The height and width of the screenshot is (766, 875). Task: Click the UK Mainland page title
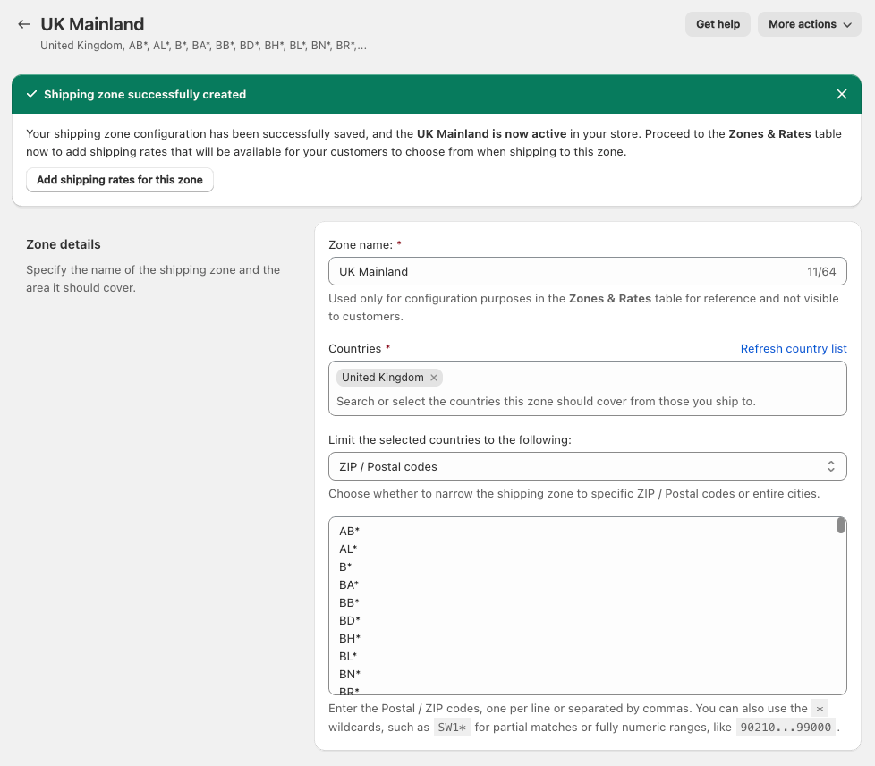92,24
